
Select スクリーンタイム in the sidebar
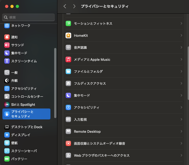click(x=26, y=61)
